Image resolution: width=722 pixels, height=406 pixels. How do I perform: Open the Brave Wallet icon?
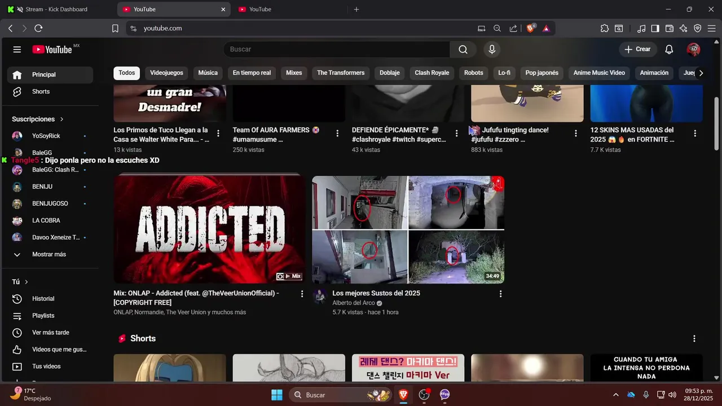(x=670, y=28)
